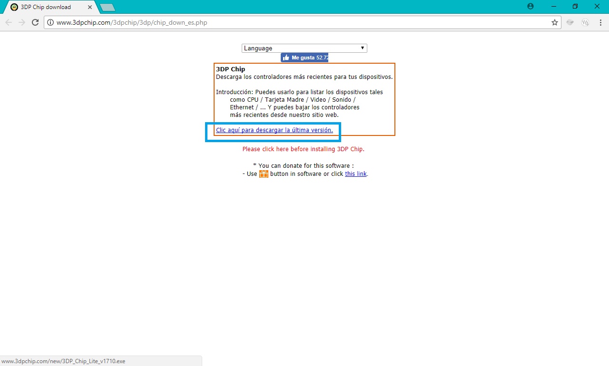609x366 pixels.
Task: Close the 3DP Chip download tab
Action: 90,7
